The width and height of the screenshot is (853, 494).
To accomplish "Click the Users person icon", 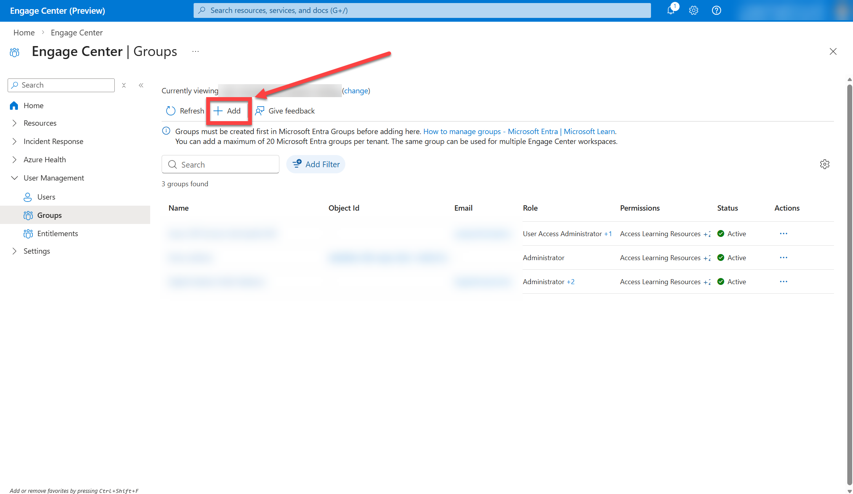I will [x=28, y=197].
